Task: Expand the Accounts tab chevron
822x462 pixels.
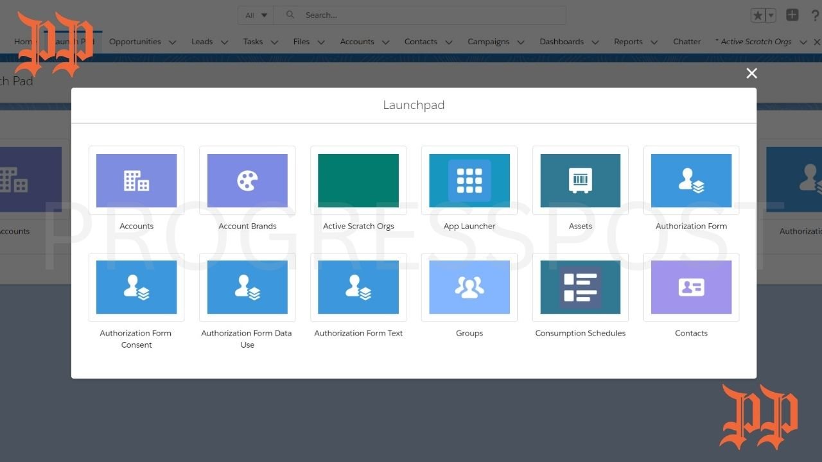Action: (x=385, y=42)
